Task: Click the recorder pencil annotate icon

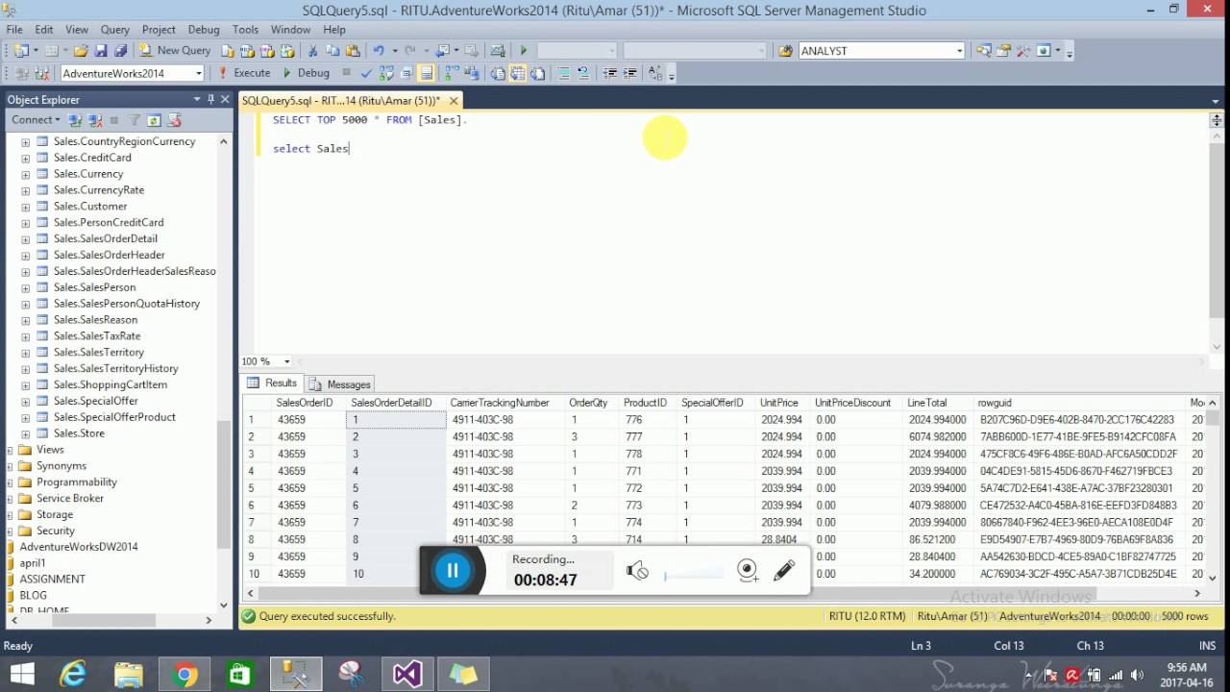Action: pos(784,570)
